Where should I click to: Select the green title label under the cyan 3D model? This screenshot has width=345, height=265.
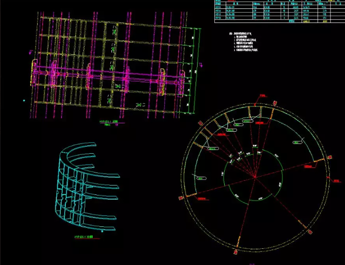coord(84,237)
